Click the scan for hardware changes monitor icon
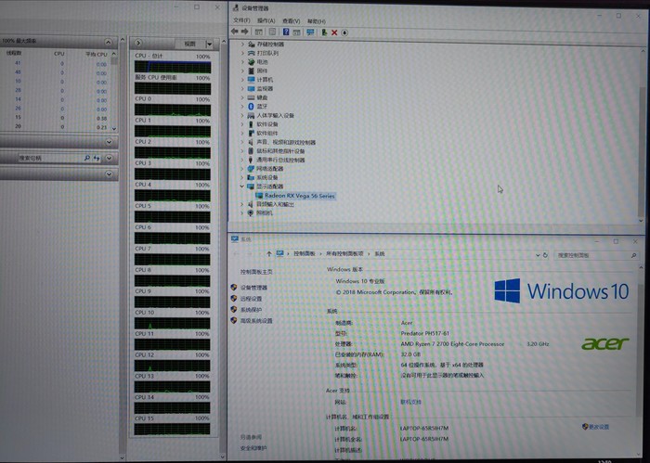 click(x=310, y=32)
